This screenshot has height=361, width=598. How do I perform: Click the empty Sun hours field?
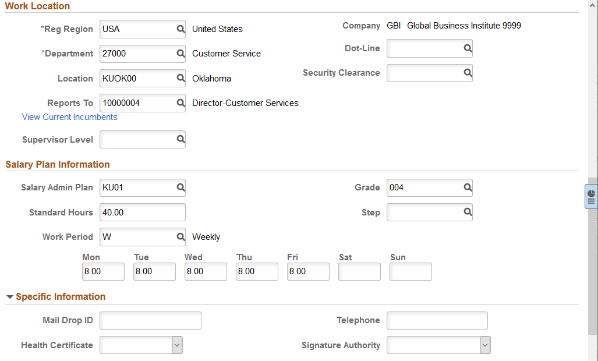[411, 271]
